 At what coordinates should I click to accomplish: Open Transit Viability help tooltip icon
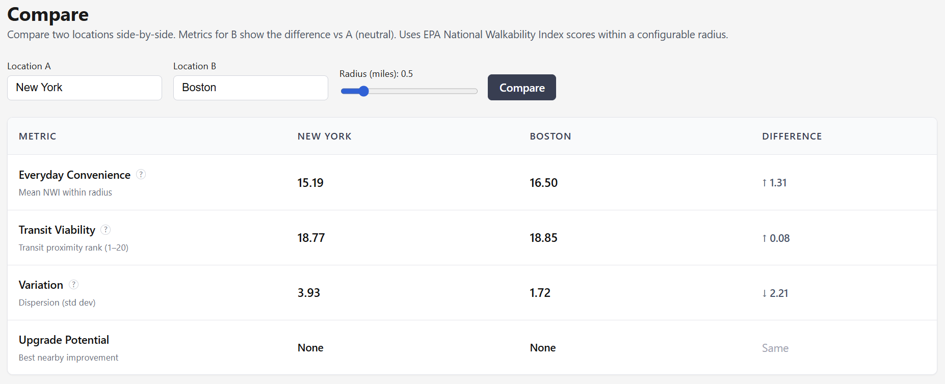pyautogui.click(x=106, y=229)
